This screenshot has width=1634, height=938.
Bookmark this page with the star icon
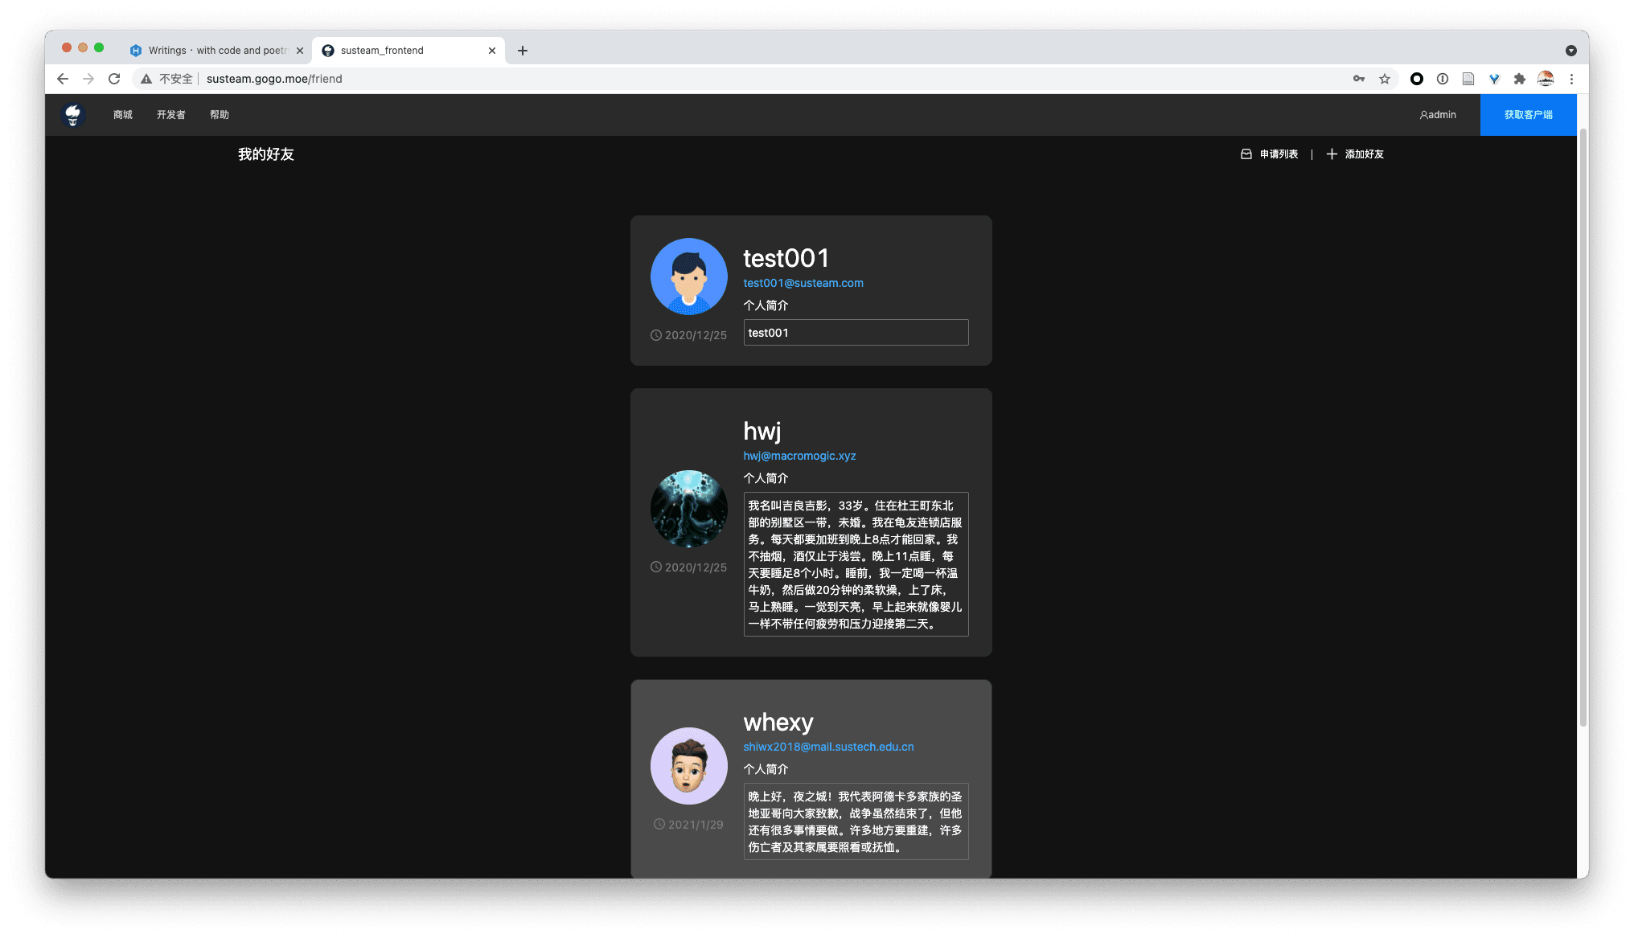click(1384, 79)
